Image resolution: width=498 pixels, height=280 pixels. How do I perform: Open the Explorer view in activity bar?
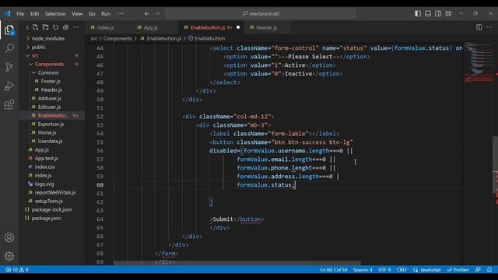click(9, 30)
